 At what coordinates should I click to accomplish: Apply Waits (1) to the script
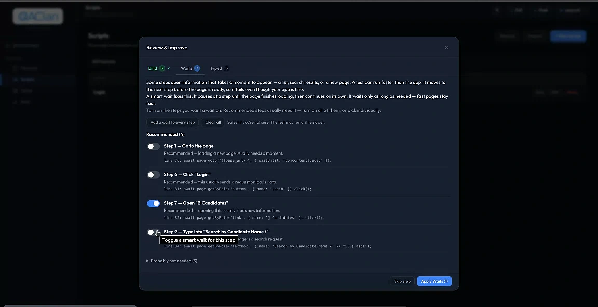tap(434, 281)
